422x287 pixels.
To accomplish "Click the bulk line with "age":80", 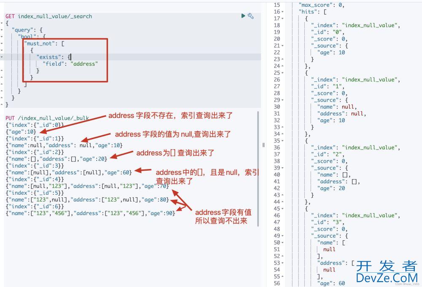I will (87, 200).
